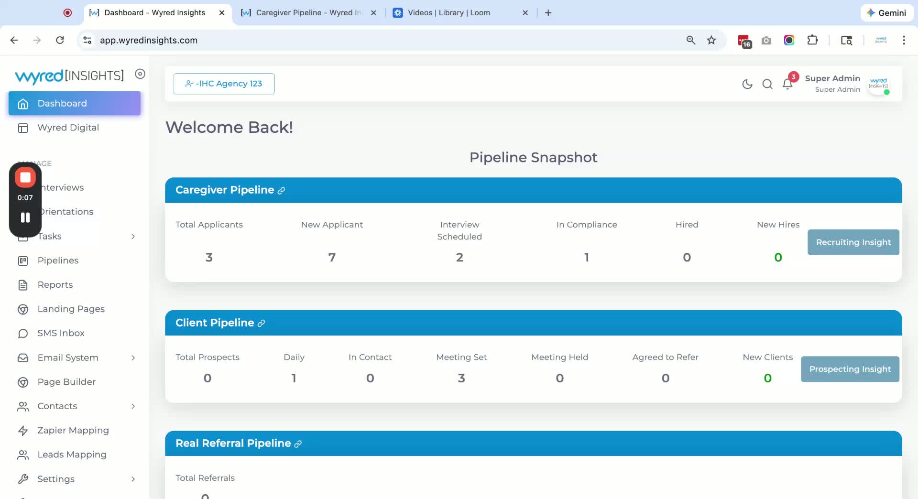Stop the Loom recording
The height and width of the screenshot is (499, 918).
point(25,177)
